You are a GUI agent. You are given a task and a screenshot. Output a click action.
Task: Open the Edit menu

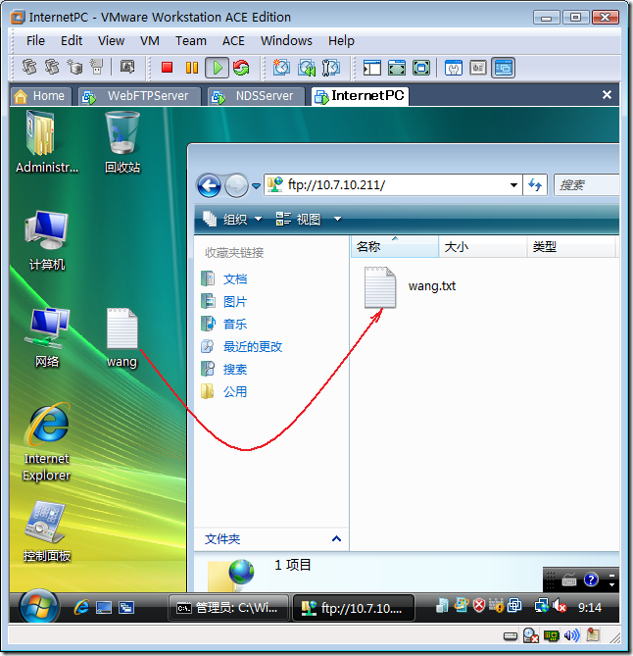[72, 41]
